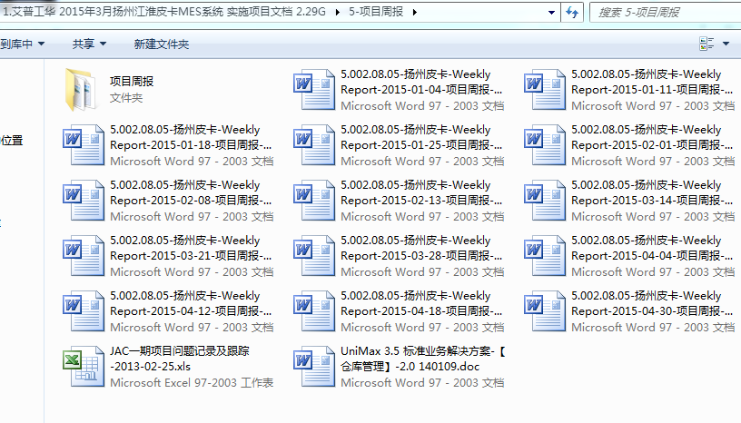Select file name Report-2015-04-12-项目周报

pos(191,303)
